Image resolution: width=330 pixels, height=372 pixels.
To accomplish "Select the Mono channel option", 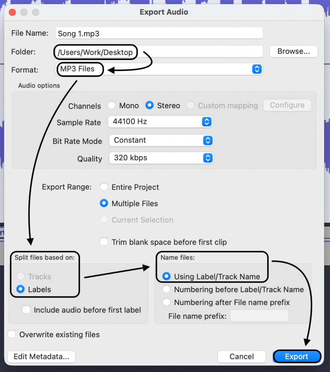I will coord(113,105).
